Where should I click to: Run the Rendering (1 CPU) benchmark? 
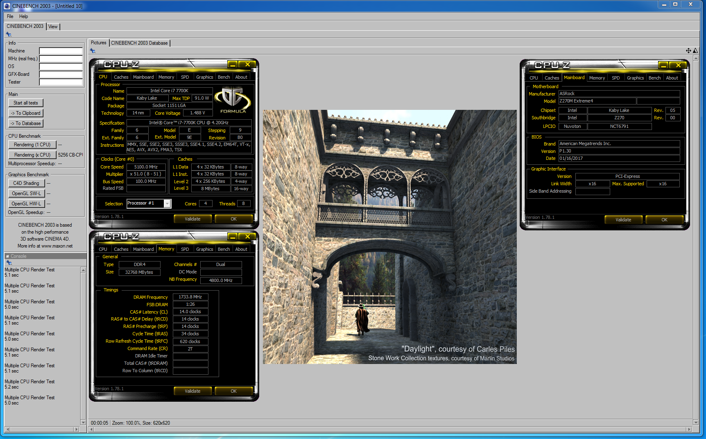tap(32, 145)
